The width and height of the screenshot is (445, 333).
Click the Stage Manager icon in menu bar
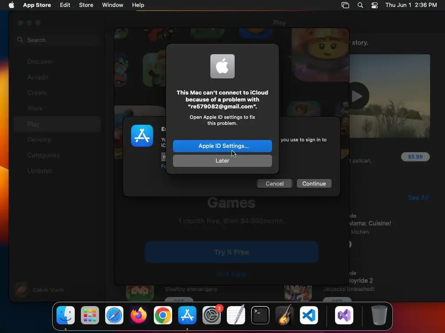(345, 5)
